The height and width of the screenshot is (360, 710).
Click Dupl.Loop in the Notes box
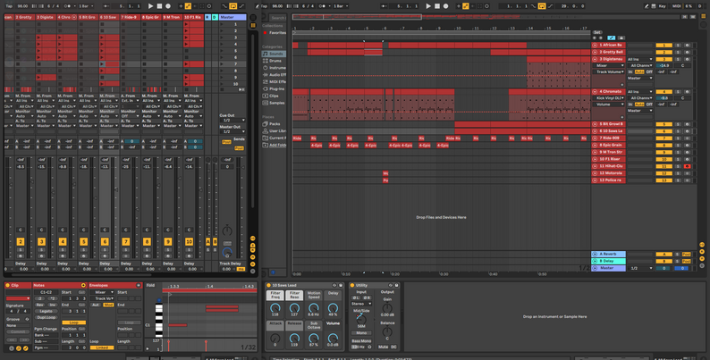[x=46, y=317]
